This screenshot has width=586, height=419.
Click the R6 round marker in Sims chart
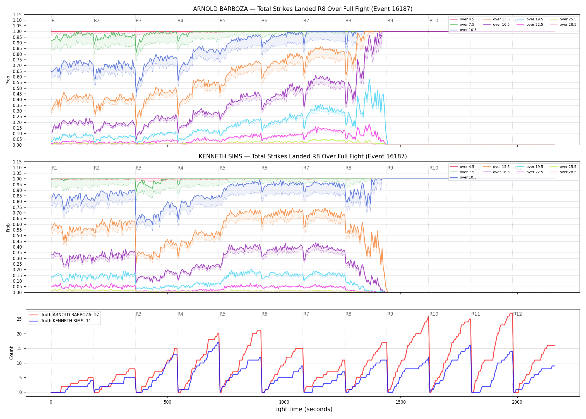[x=264, y=168]
